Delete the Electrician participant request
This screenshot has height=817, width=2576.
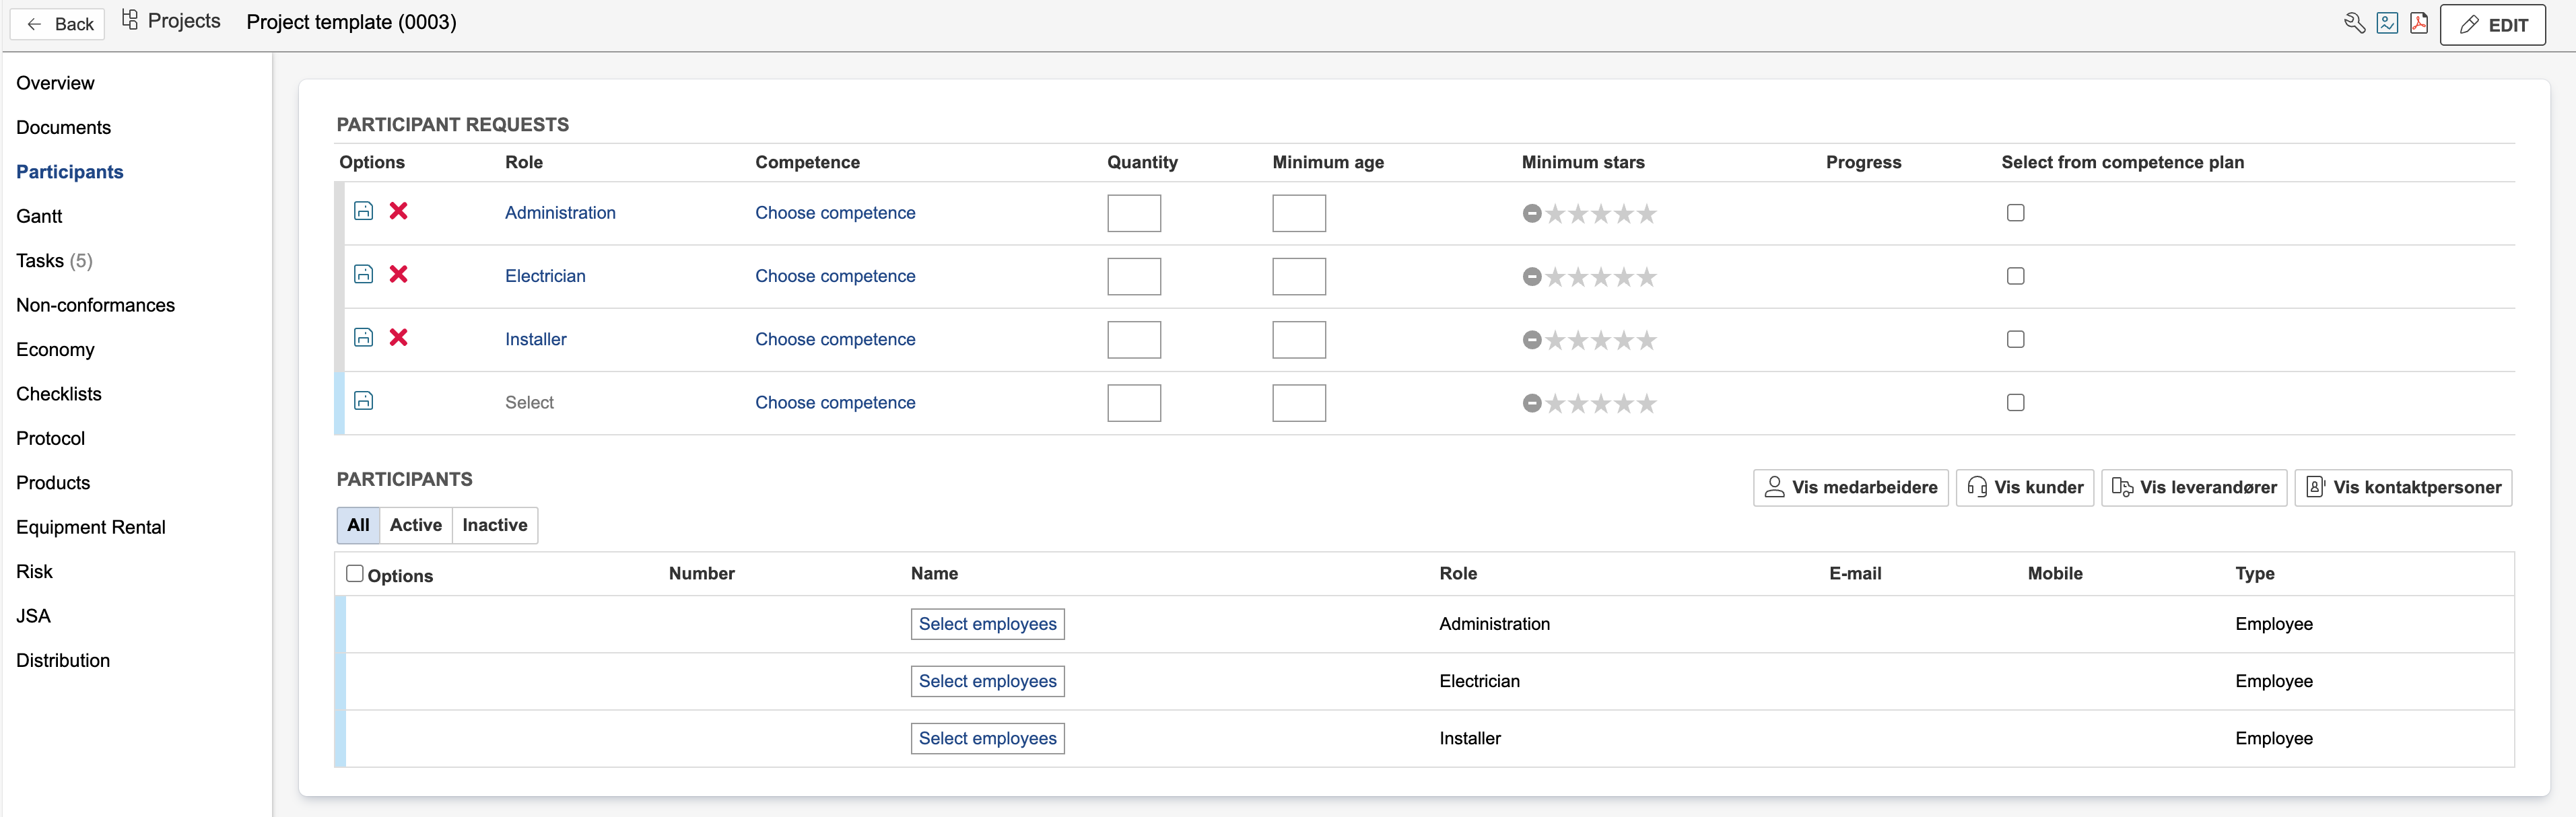pyautogui.click(x=398, y=274)
